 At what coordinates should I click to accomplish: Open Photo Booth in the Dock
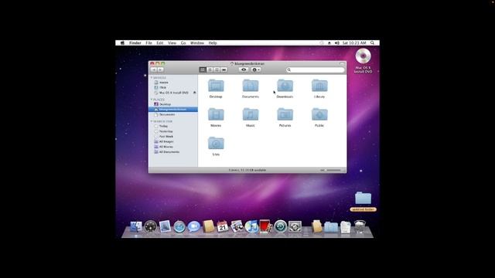click(266, 226)
